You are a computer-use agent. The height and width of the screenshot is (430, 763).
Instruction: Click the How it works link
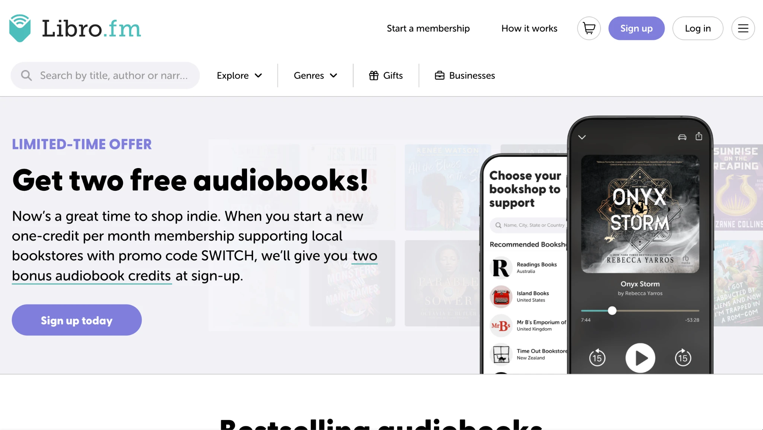(529, 28)
